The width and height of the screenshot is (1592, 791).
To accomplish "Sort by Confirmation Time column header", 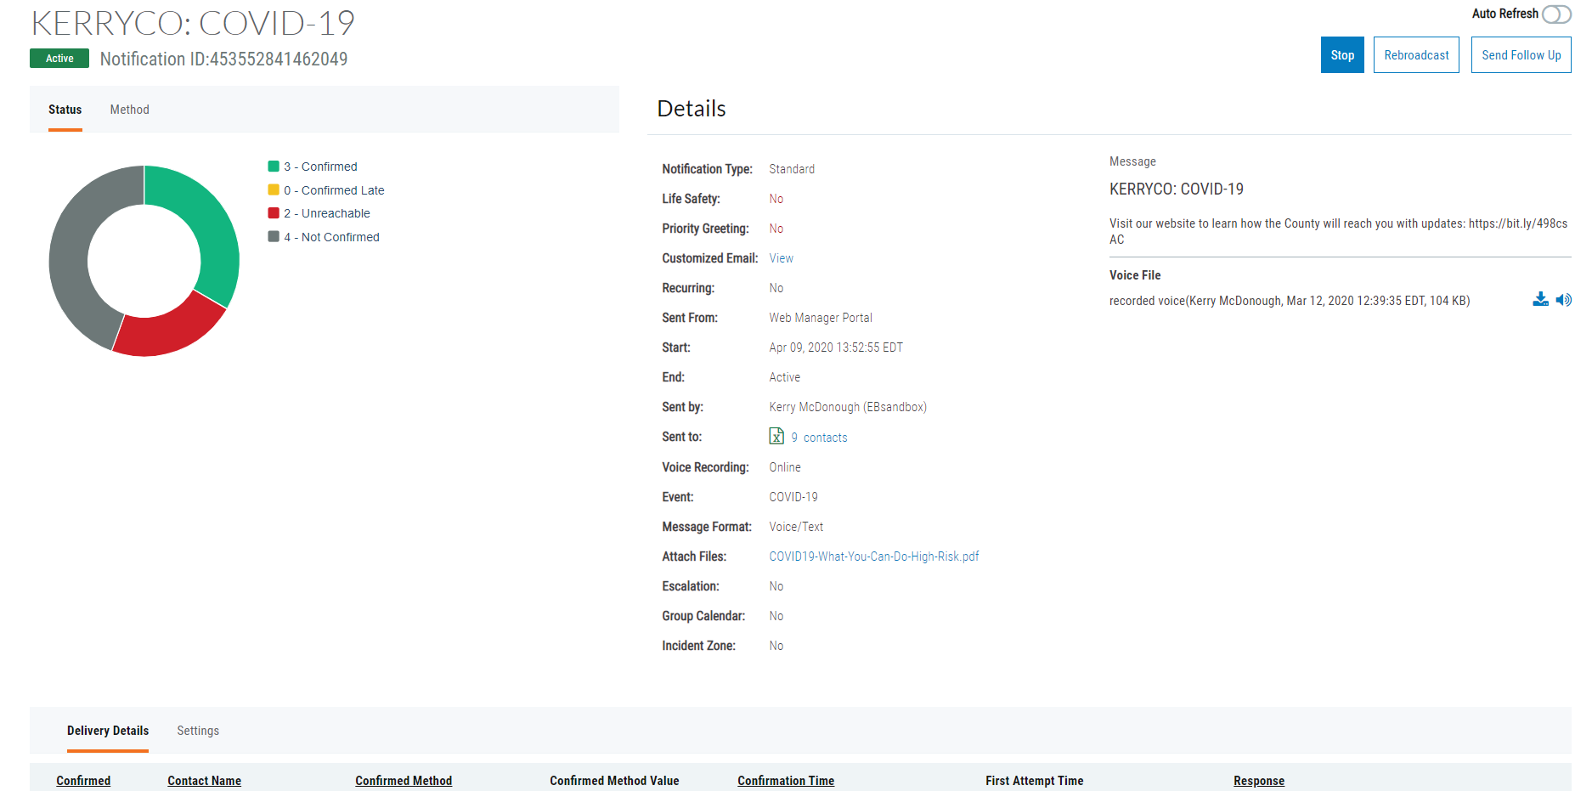I will 785,781.
